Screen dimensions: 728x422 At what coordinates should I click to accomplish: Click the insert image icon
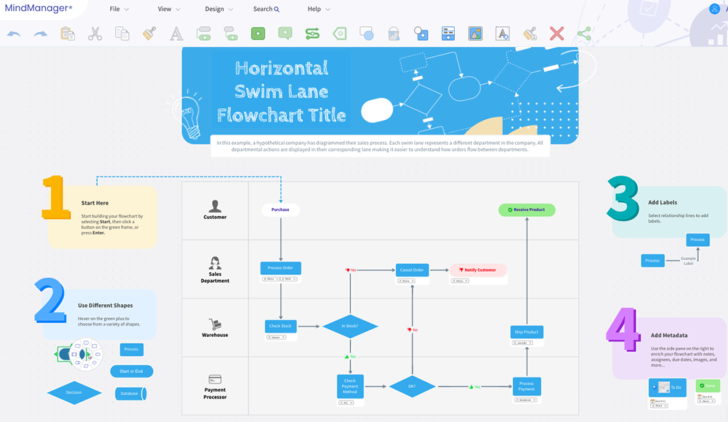[x=475, y=33]
